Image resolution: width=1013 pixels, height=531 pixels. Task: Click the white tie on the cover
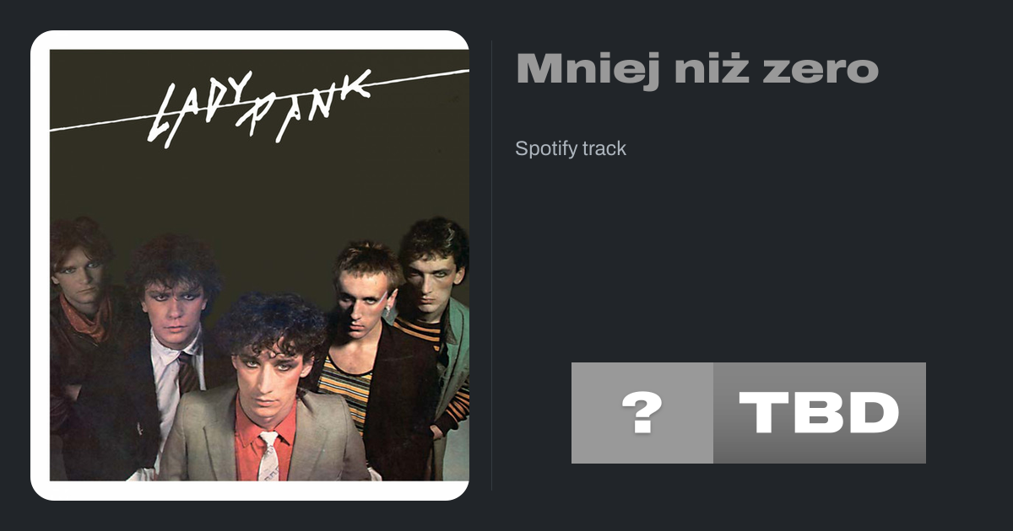tap(268, 457)
